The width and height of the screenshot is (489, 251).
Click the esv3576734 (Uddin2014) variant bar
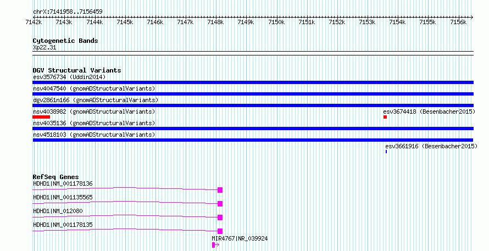[253, 82]
